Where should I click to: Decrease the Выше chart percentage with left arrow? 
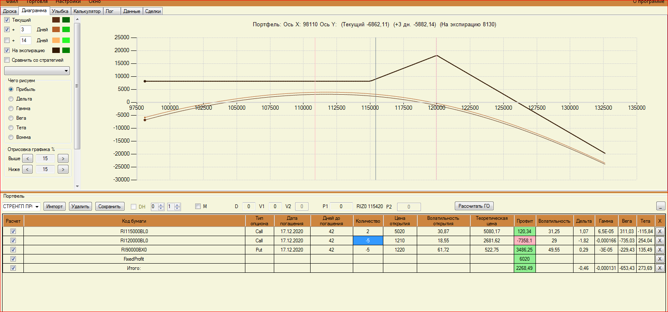(x=28, y=159)
